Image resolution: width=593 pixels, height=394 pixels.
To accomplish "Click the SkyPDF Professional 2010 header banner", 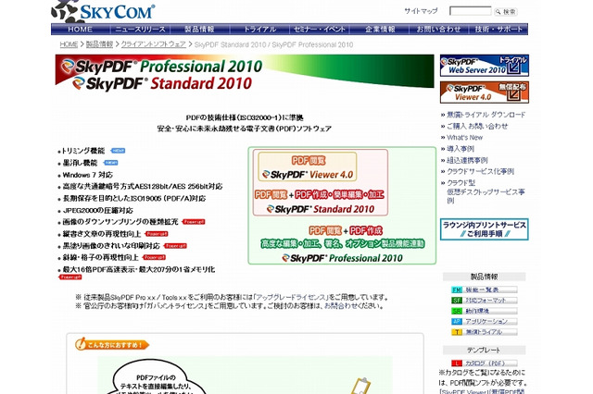I will tap(245, 71).
